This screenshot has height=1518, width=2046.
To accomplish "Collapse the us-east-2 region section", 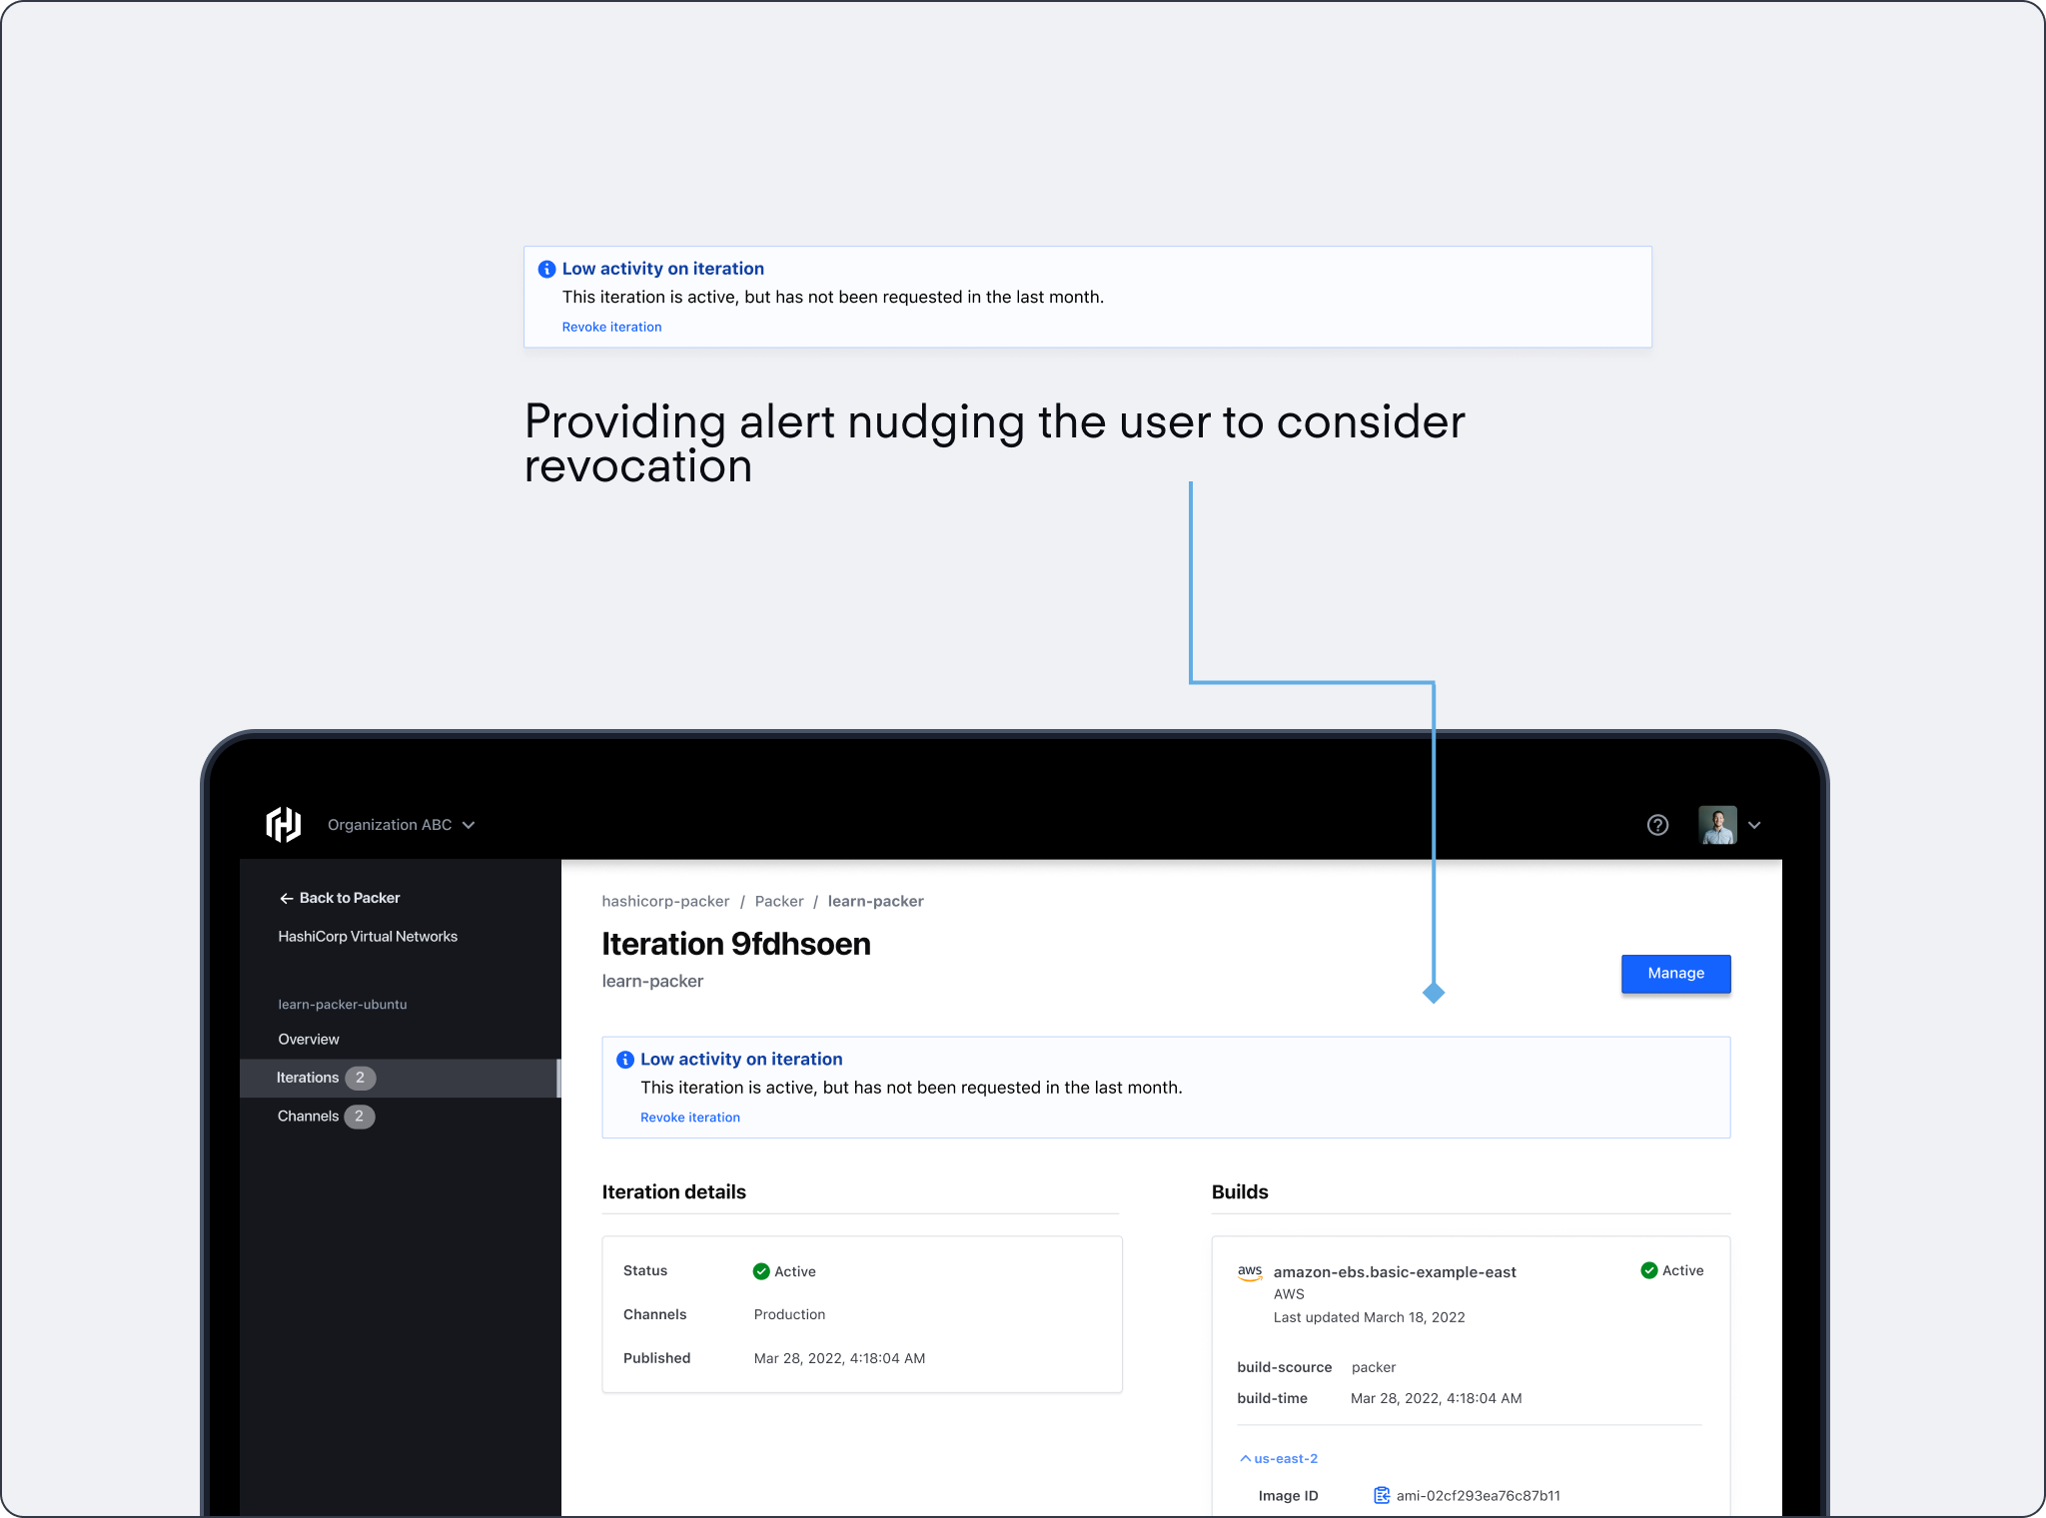I will tap(1279, 1459).
